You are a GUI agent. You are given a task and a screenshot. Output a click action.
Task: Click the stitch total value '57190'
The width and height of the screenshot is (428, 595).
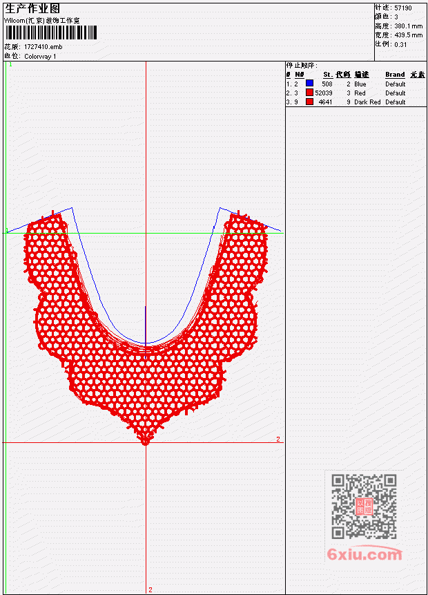pyautogui.click(x=403, y=8)
